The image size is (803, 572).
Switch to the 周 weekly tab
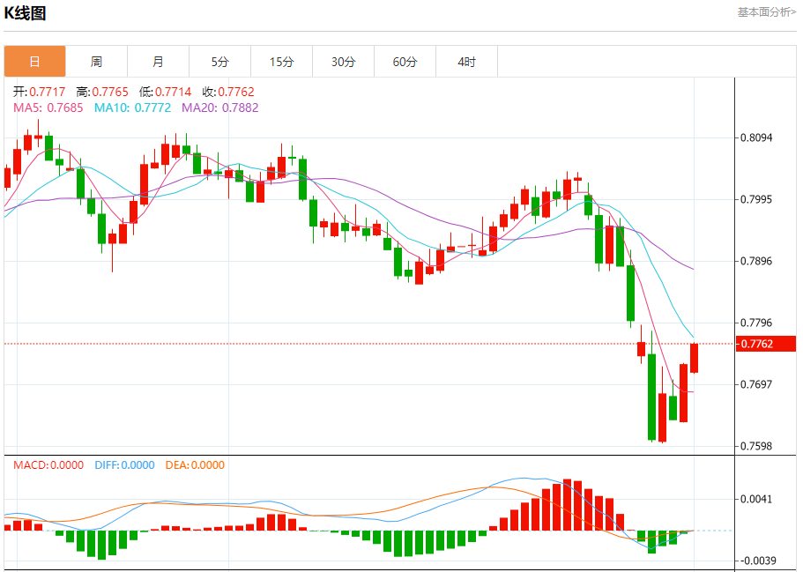click(96, 62)
